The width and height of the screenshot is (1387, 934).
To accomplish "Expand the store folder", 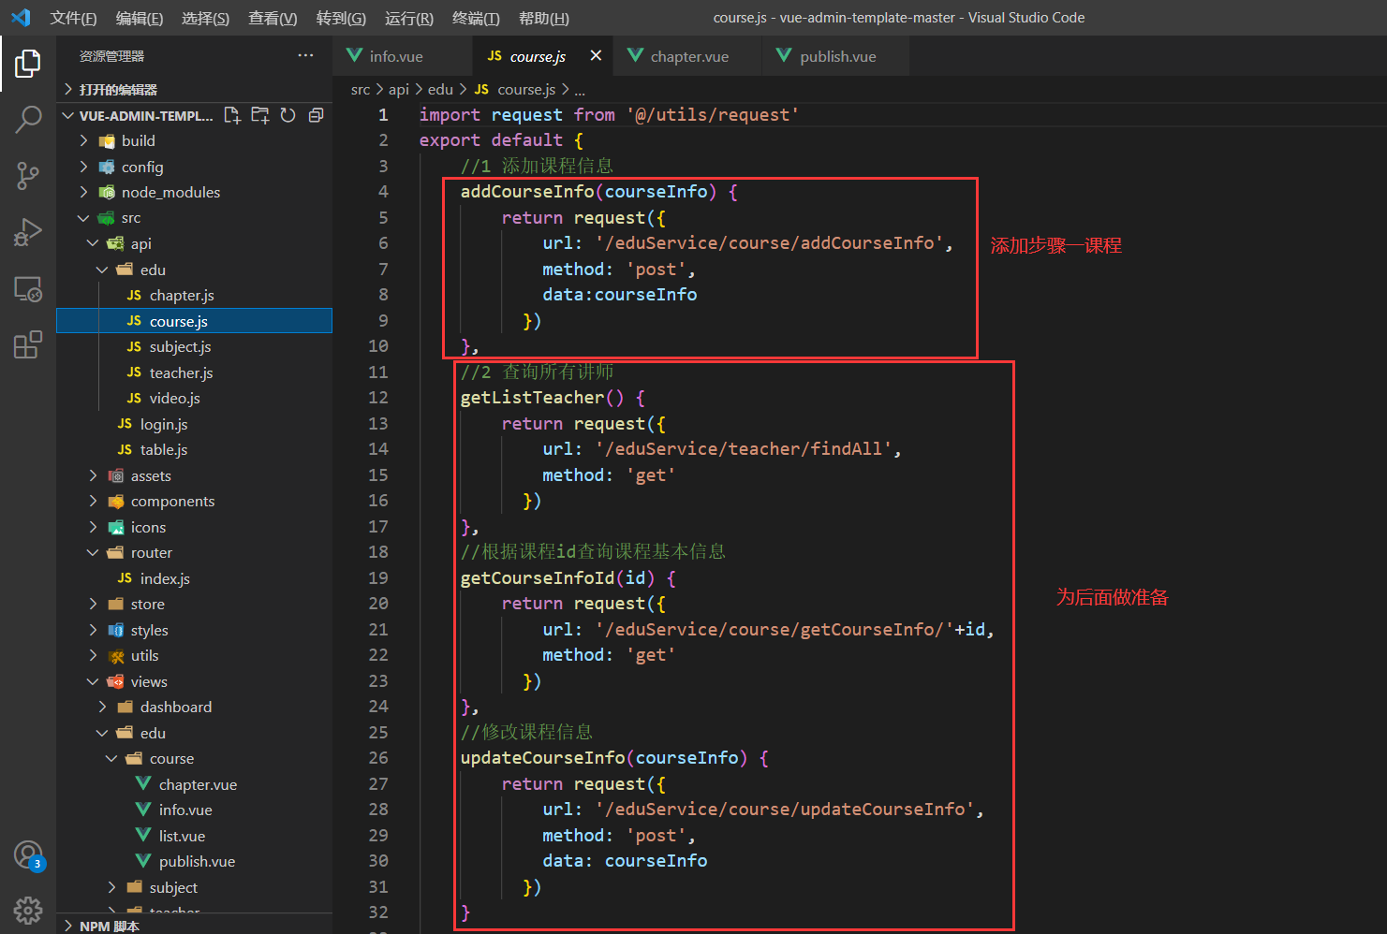I will (194, 604).
